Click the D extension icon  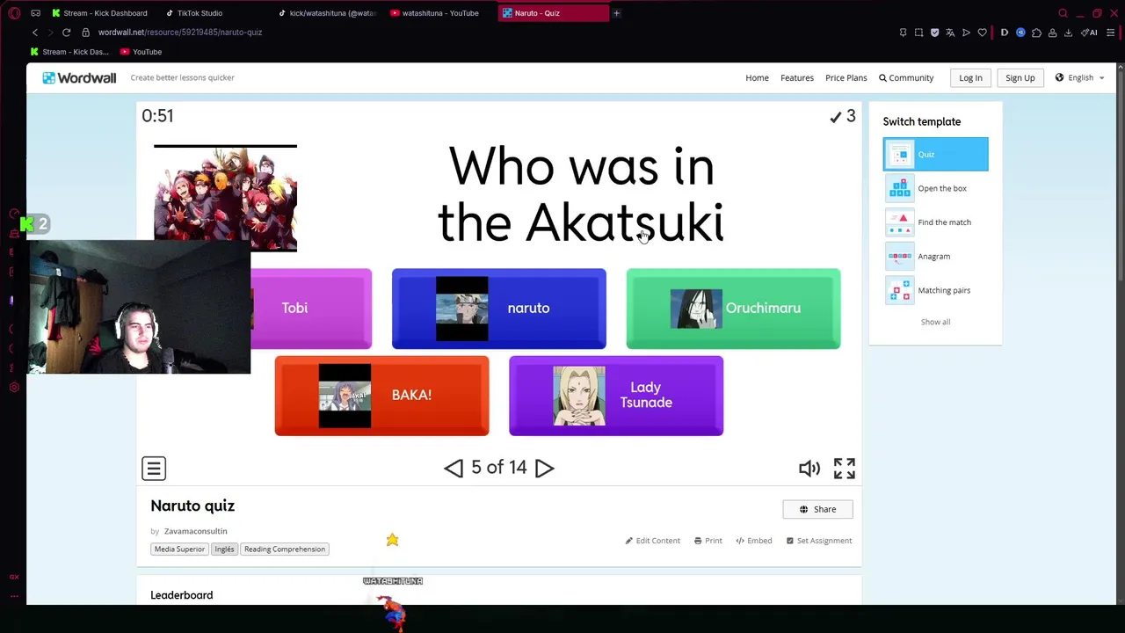click(x=1005, y=33)
